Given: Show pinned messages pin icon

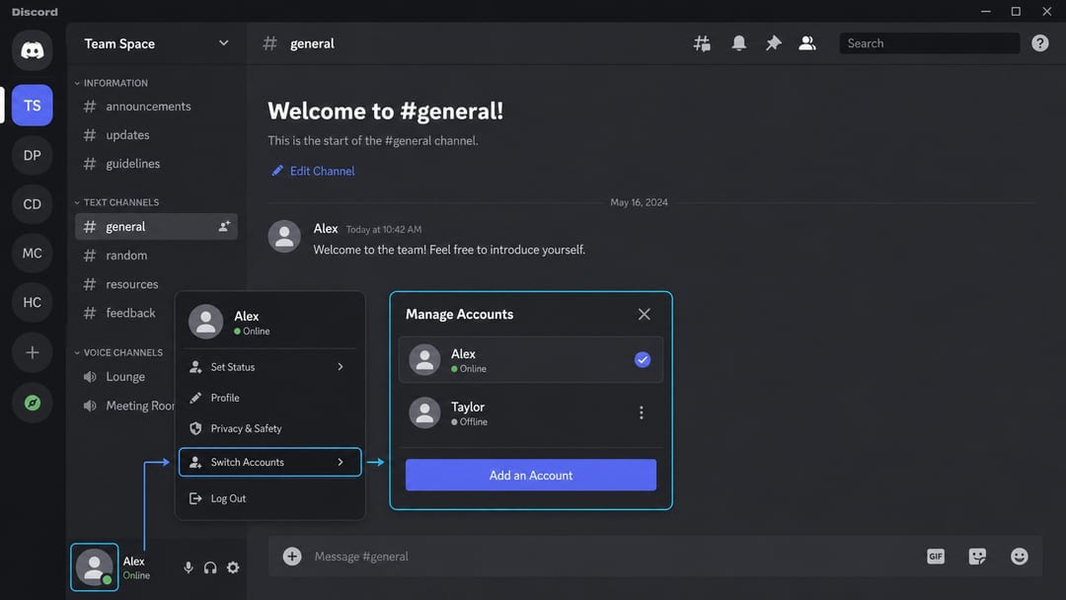Looking at the screenshot, I should 773,43.
